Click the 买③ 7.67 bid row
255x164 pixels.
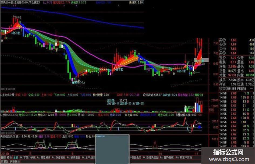coord(237,44)
